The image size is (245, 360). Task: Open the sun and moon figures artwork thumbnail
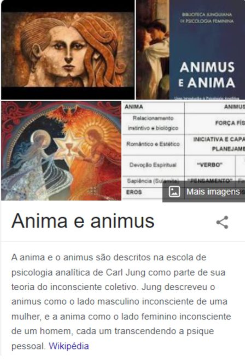point(61,150)
